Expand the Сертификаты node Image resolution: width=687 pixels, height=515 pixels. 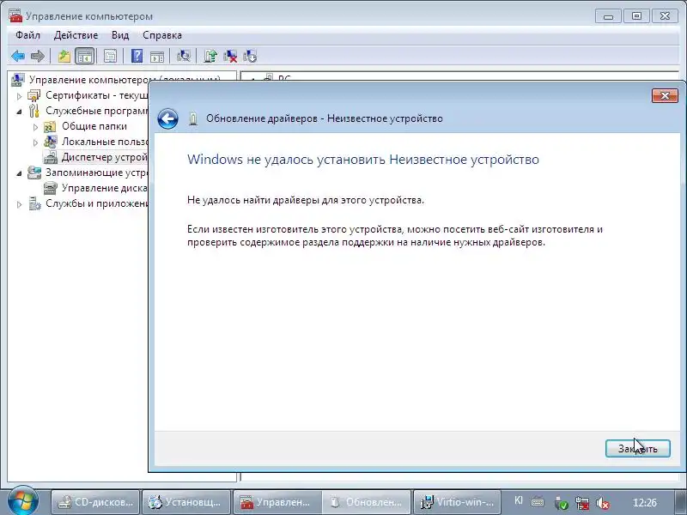click(19, 95)
